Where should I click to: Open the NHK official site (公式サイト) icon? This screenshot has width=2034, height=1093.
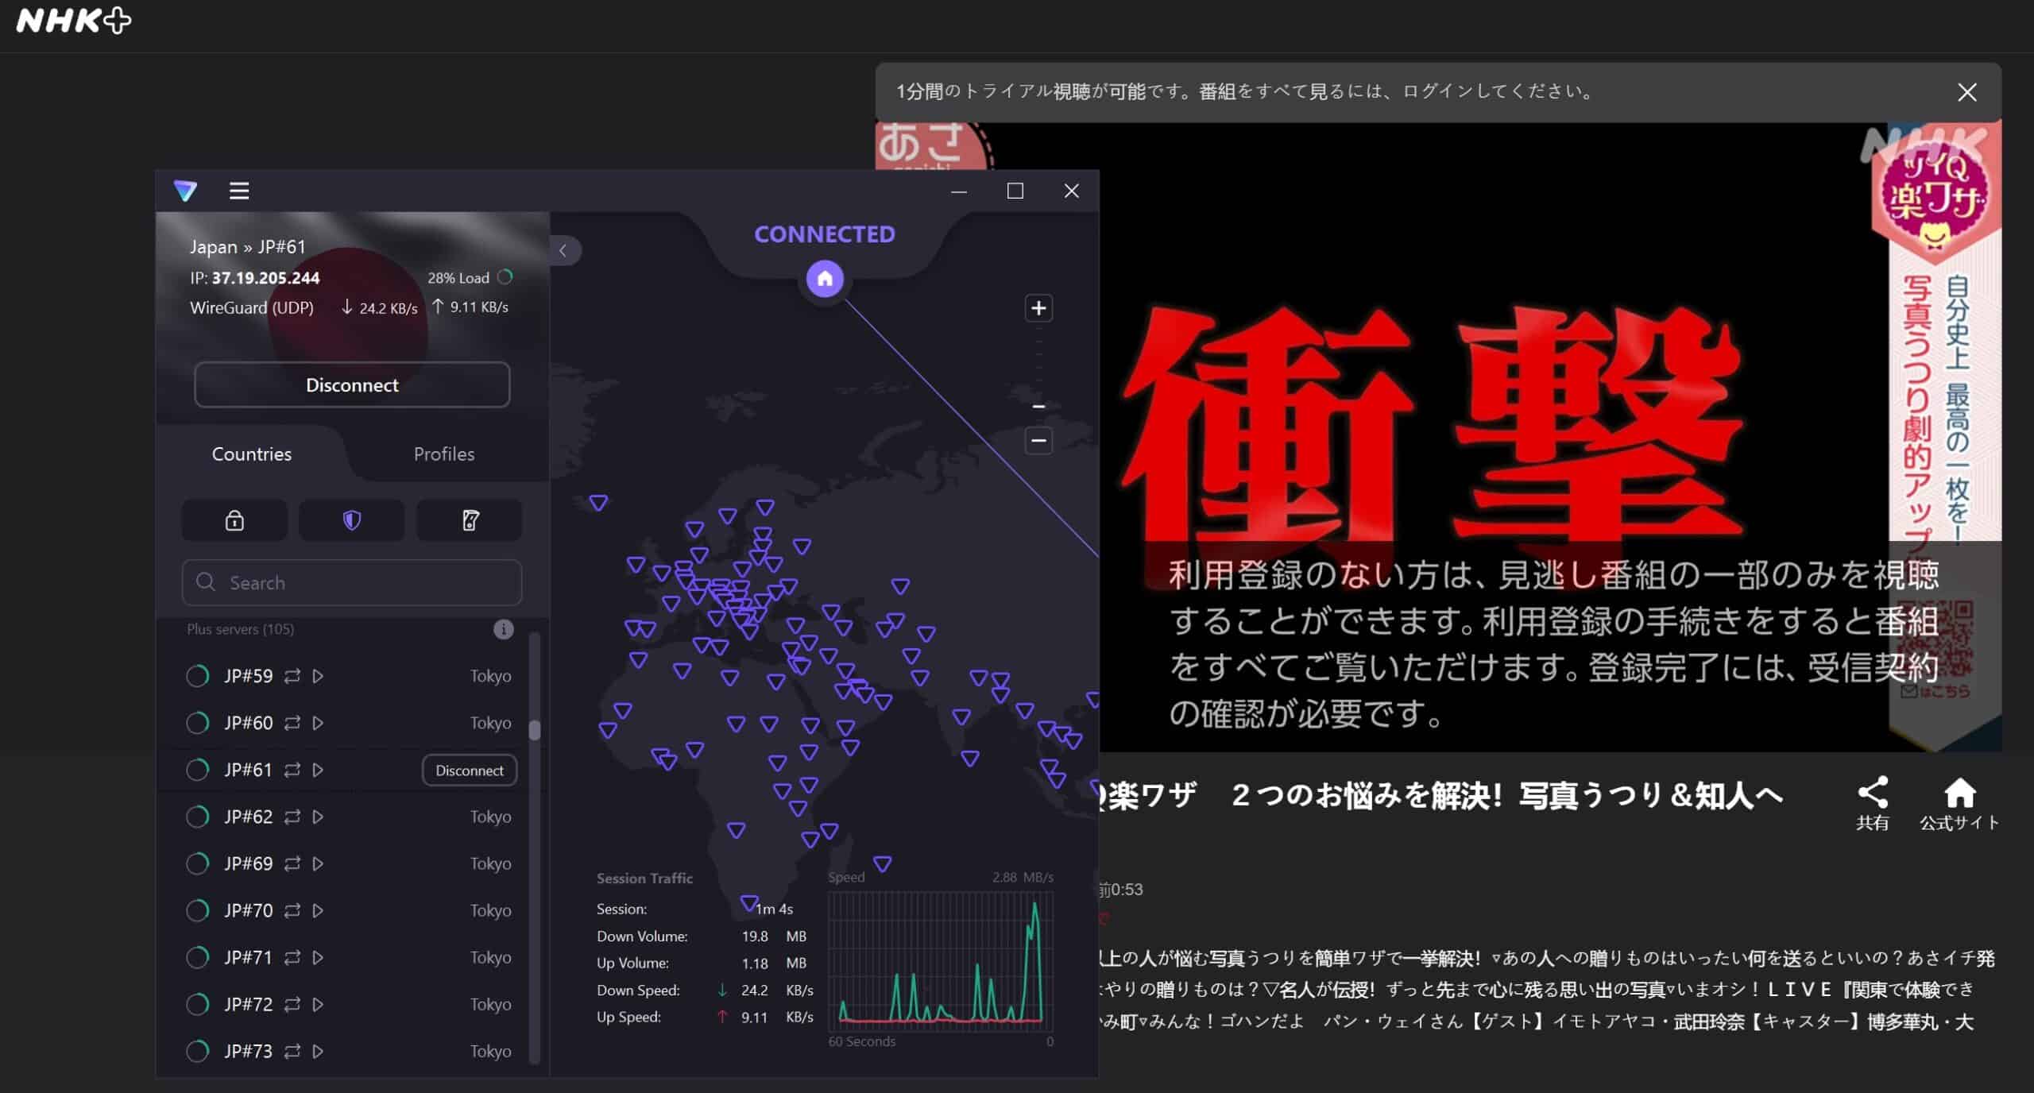(x=1959, y=803)
